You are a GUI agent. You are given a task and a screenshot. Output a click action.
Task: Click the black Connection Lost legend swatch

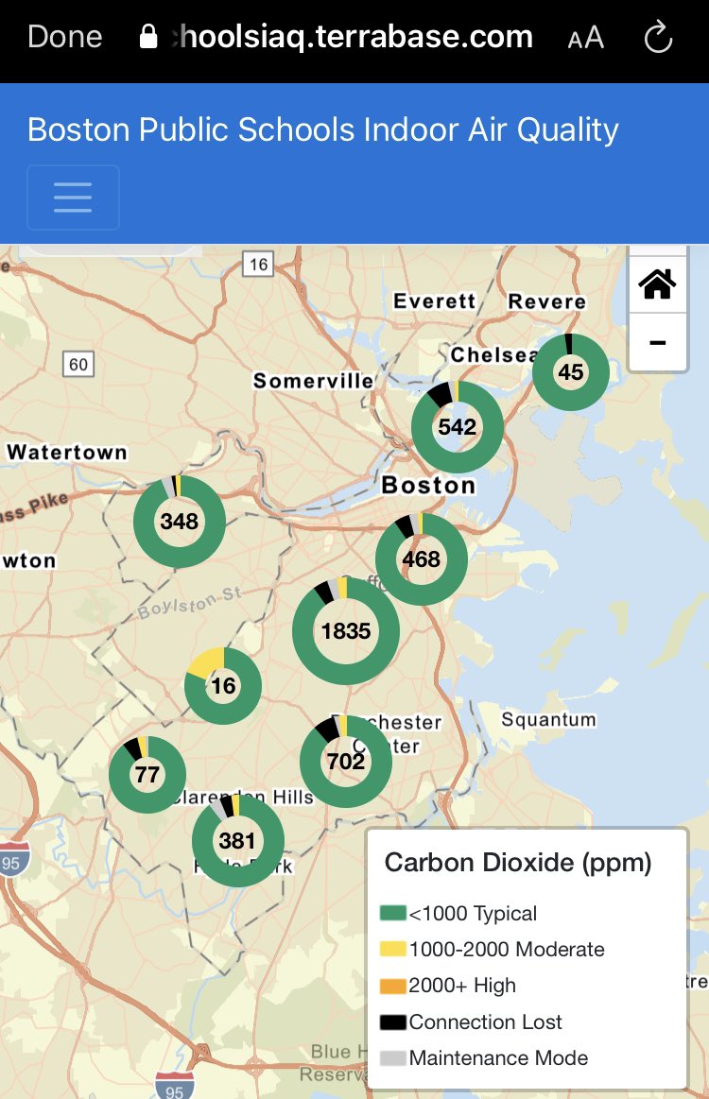392,1022
